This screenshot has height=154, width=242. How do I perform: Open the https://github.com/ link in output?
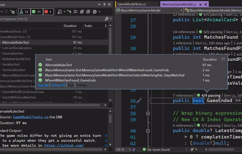pos(64,145)
